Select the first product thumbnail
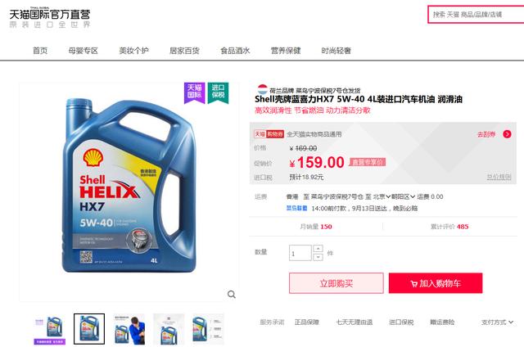The height and width of the screenshot is (347, 524). tap(50, 329)
